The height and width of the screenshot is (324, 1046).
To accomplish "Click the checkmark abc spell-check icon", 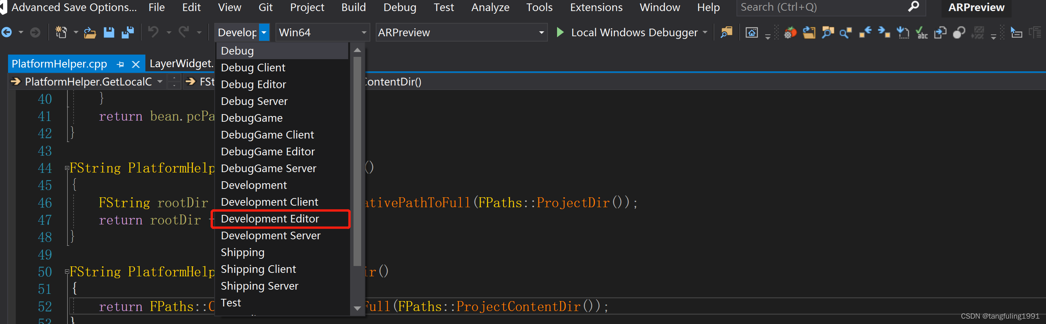I will pos(922,32).
